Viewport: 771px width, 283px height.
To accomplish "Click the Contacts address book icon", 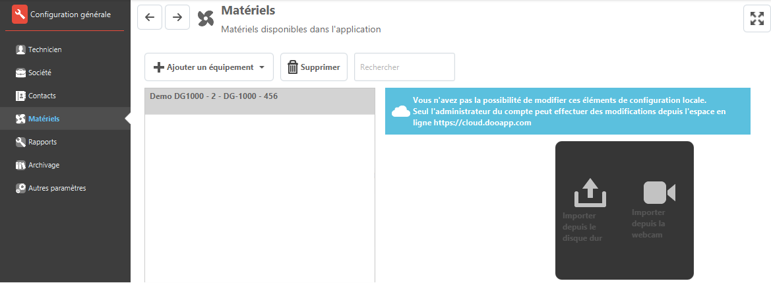I will pos(20,96).
